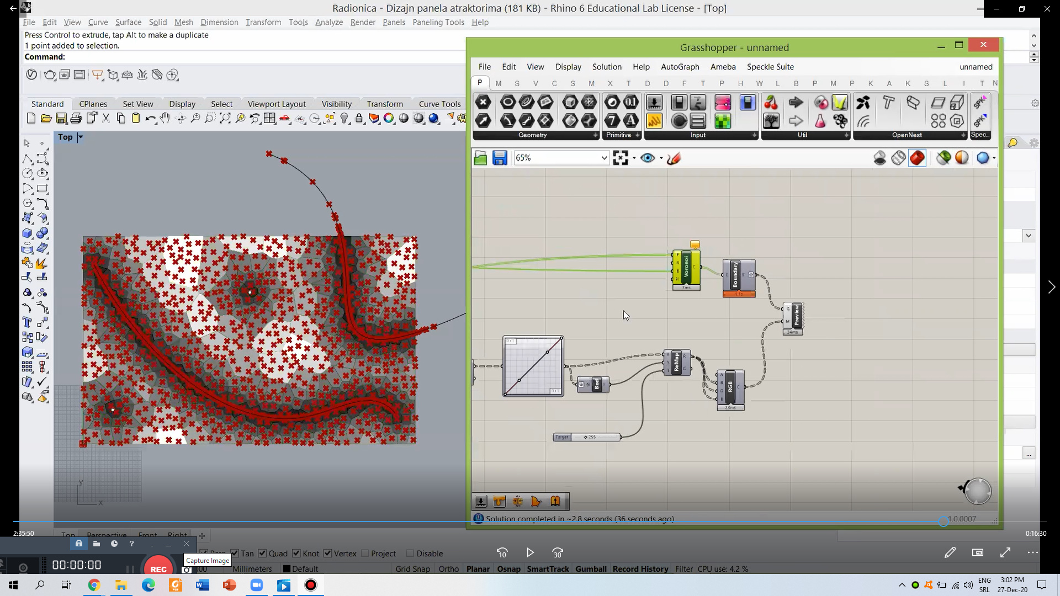
Task: Click the first Speckle icon in Spec panel
Action: [980, 102]
